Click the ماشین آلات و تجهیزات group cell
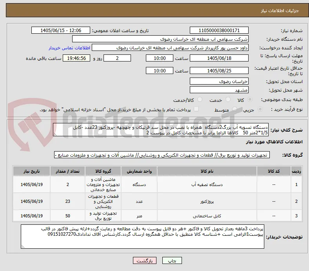The image size is (309, 271). click(103, 184)
